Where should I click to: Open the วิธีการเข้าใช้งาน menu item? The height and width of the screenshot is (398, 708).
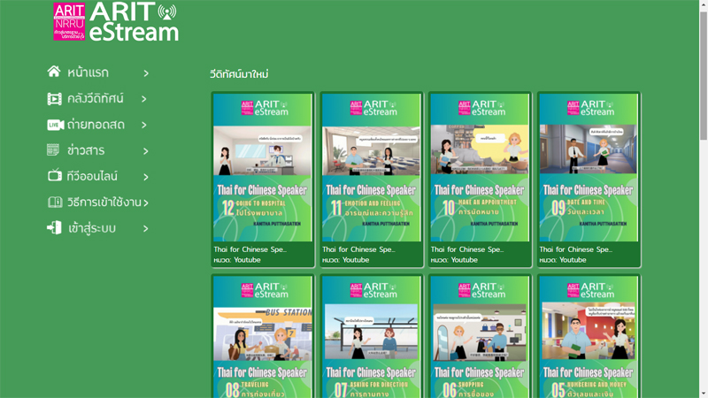(x=104, y=203)
